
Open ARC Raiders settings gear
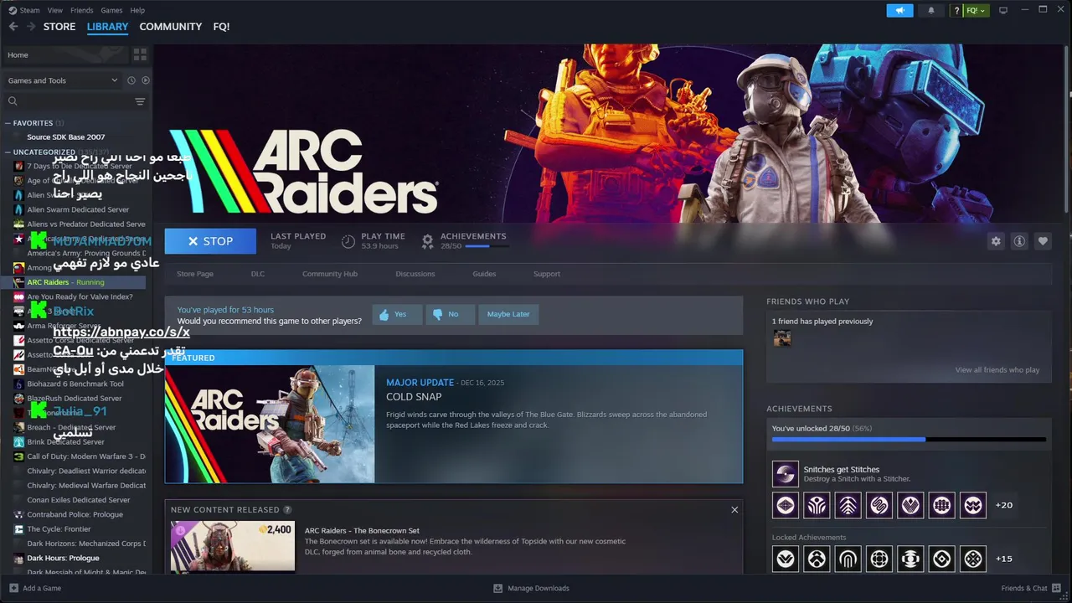[996, 241]
